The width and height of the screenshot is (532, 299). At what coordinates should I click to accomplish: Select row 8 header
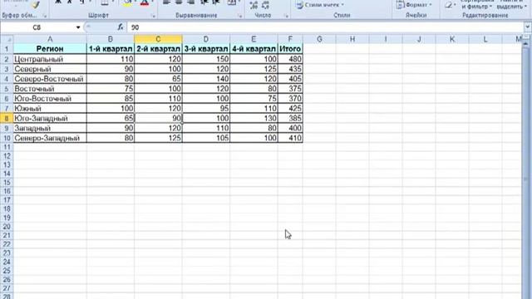point(7,118)
